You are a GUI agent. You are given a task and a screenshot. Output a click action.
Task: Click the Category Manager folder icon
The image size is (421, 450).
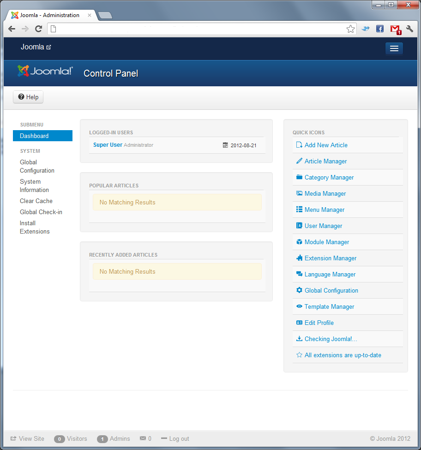pos(299,177)
